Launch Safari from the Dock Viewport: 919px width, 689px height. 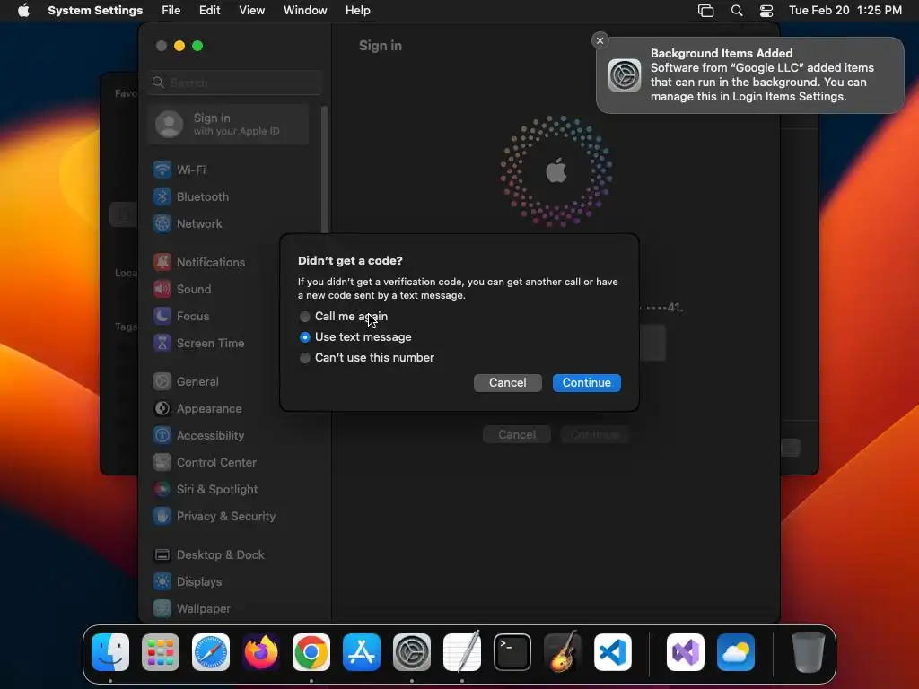click(x=211, y=652)
